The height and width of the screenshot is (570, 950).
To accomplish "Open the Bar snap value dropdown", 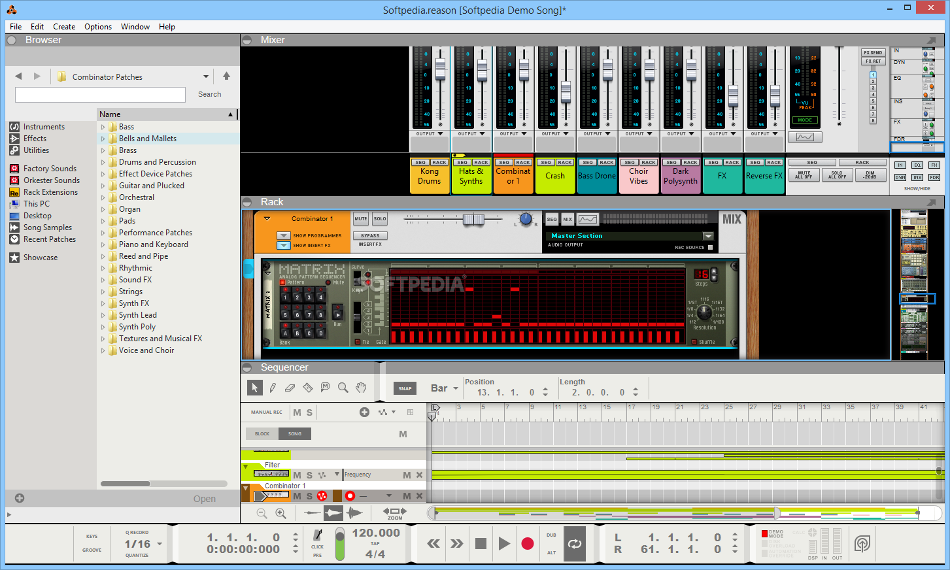I will pyautogui.click(x=456, y=388).
